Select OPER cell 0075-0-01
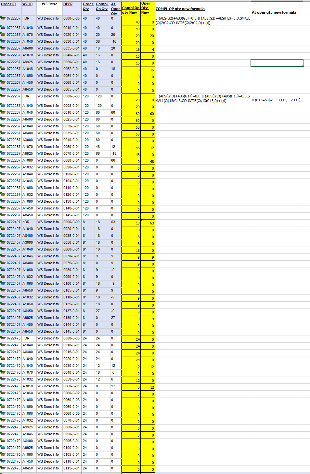The width and height of the screenshot is (310, 474). pyautogui.click(x=72, y=263)
